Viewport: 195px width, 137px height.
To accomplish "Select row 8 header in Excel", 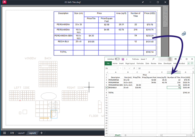I will 107,93.
